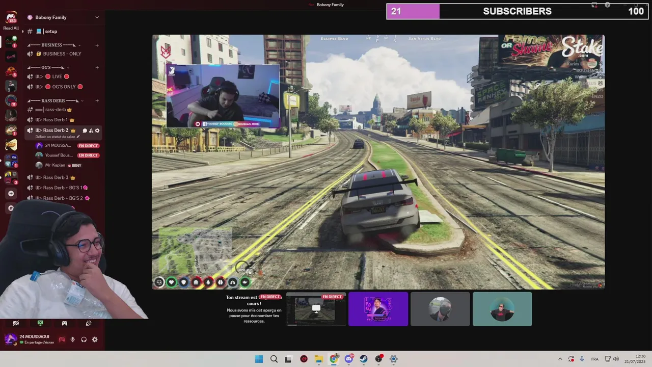This screenshot has width=652, height=367.
Task: Join the Rass Derb 1 voice channel
Action: [x=64, y=120]
